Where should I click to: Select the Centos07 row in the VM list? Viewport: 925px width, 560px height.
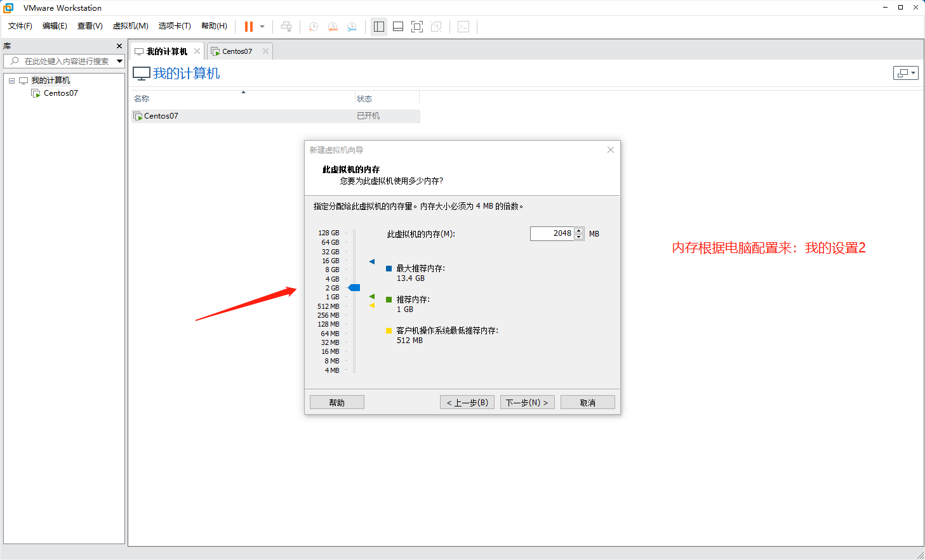tap(276, 116)
